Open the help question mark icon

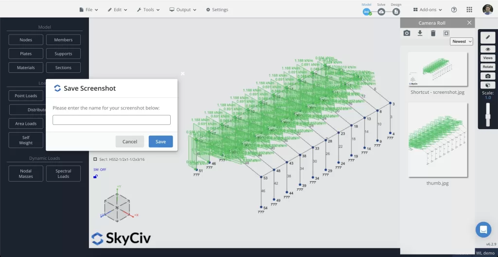(x=454, y=10)
